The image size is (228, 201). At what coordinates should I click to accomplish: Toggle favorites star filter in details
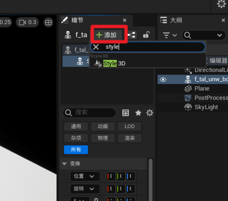click(x=138, y=113)
